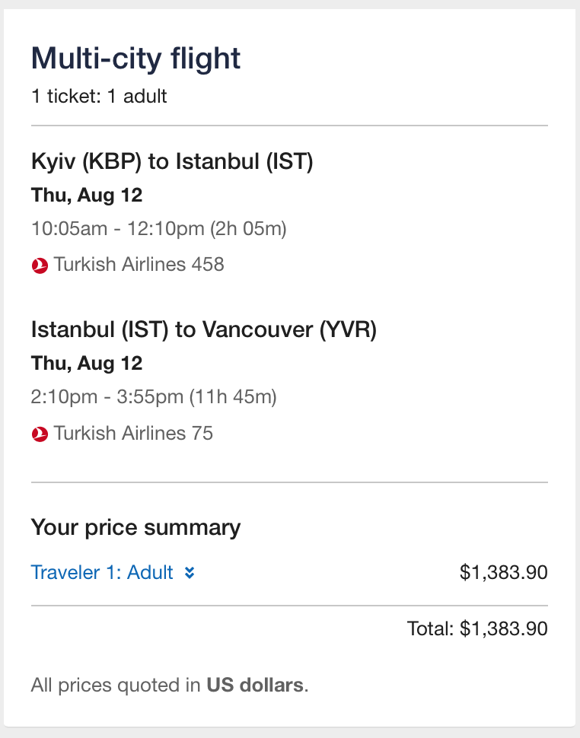Click the Kyiv (KBP) to Istanbul (IST) route
This screenshot has width=580, height=738.
point(172,161)
